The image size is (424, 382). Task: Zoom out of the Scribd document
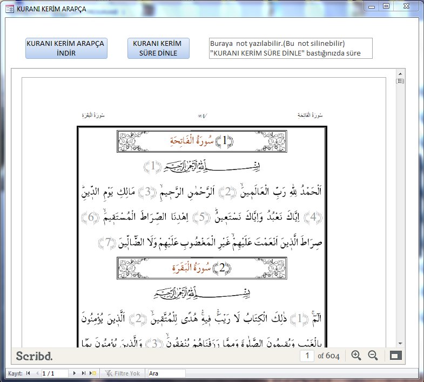coord(373,355)
